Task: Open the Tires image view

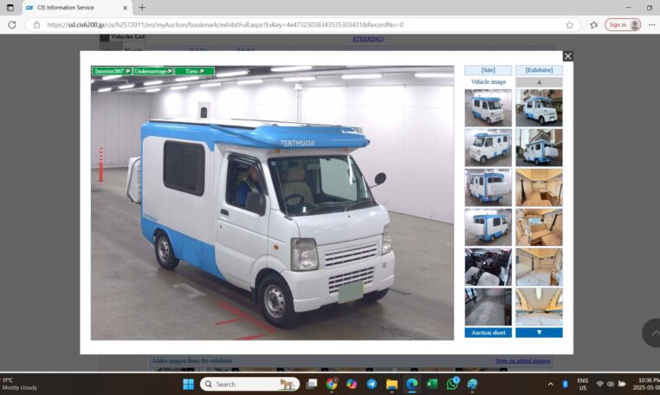Action: (x=195, y=71)
